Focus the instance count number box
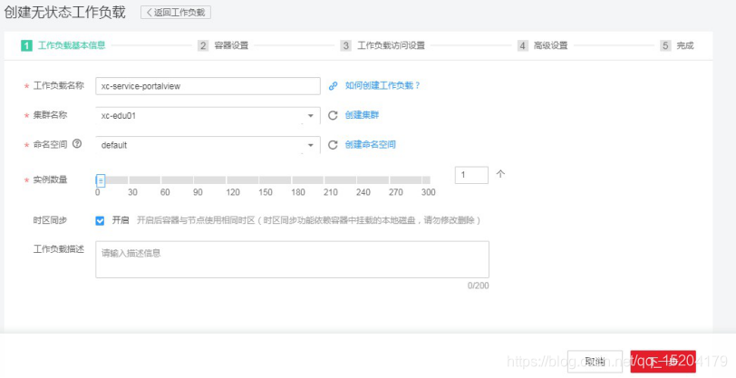This screenshot has width=736, height=378. (x=471, y=175)
